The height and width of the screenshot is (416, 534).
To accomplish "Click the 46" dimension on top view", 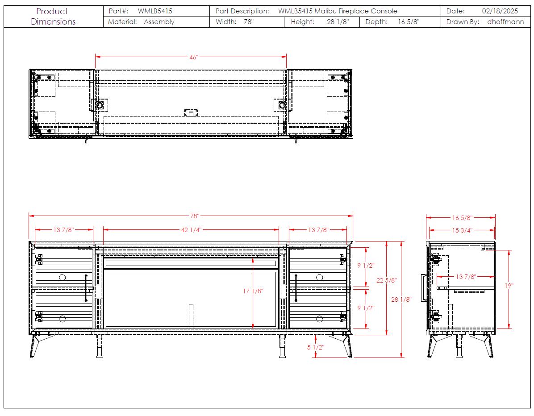I will pyautogui.click(x=193, y=58).
